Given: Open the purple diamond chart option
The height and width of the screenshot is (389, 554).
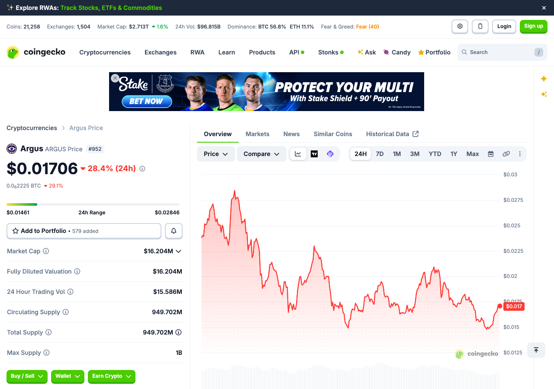Looking at the screenshot, I should click(330, 154).
